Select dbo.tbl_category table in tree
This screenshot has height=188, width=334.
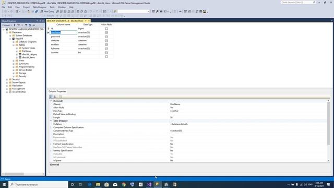pyautogui.click(x=30, y=54)
